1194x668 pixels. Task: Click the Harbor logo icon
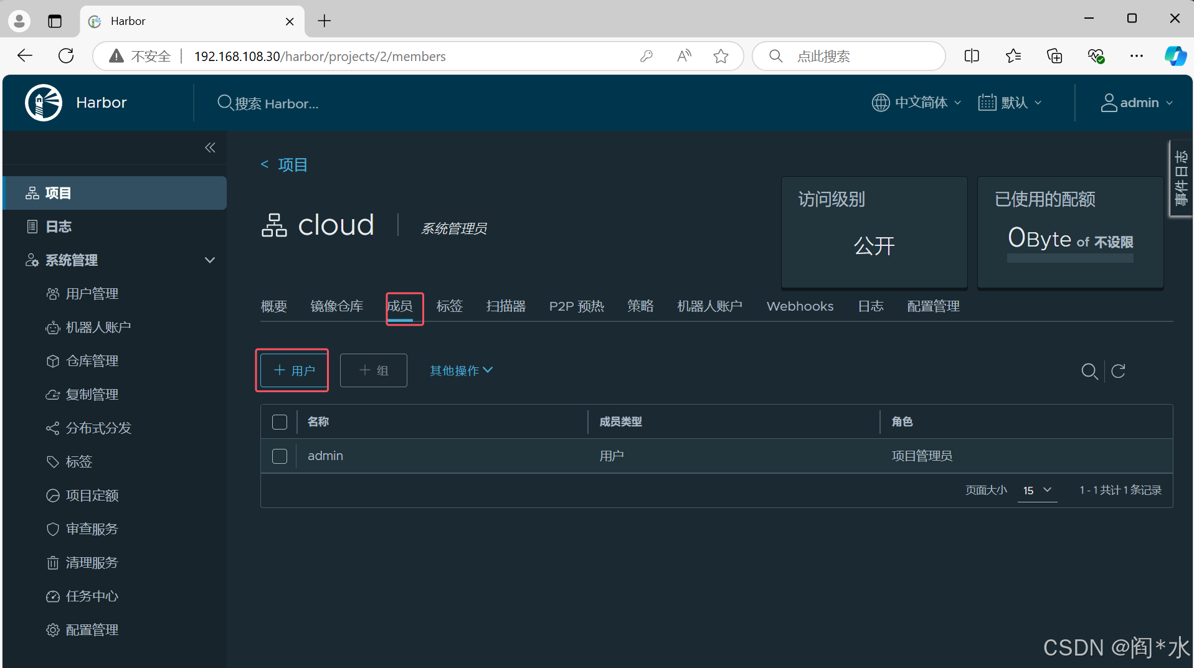[x=44, y=103]
